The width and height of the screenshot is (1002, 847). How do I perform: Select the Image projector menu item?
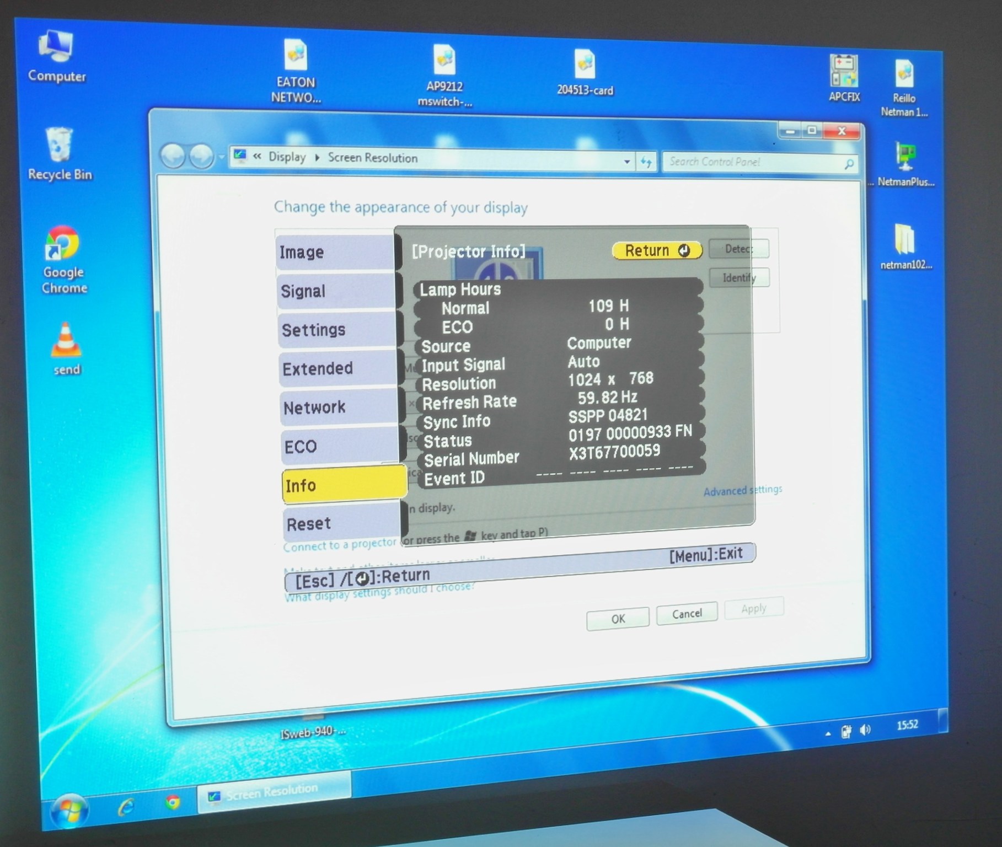[335, 252]
